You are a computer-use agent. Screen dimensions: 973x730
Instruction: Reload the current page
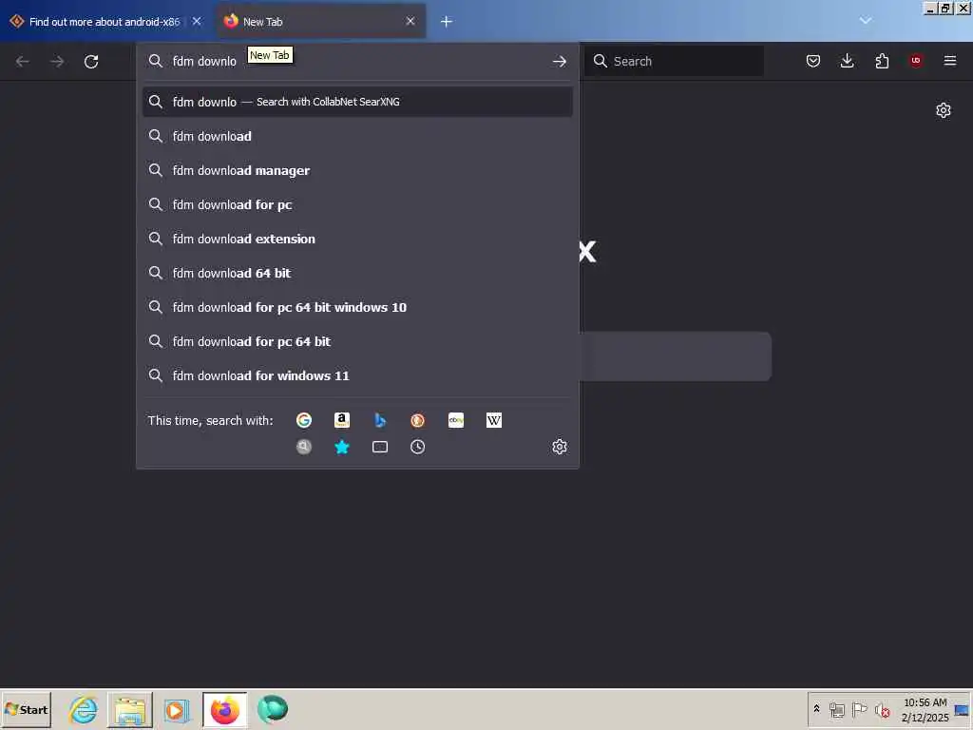[x=91, y=61]
